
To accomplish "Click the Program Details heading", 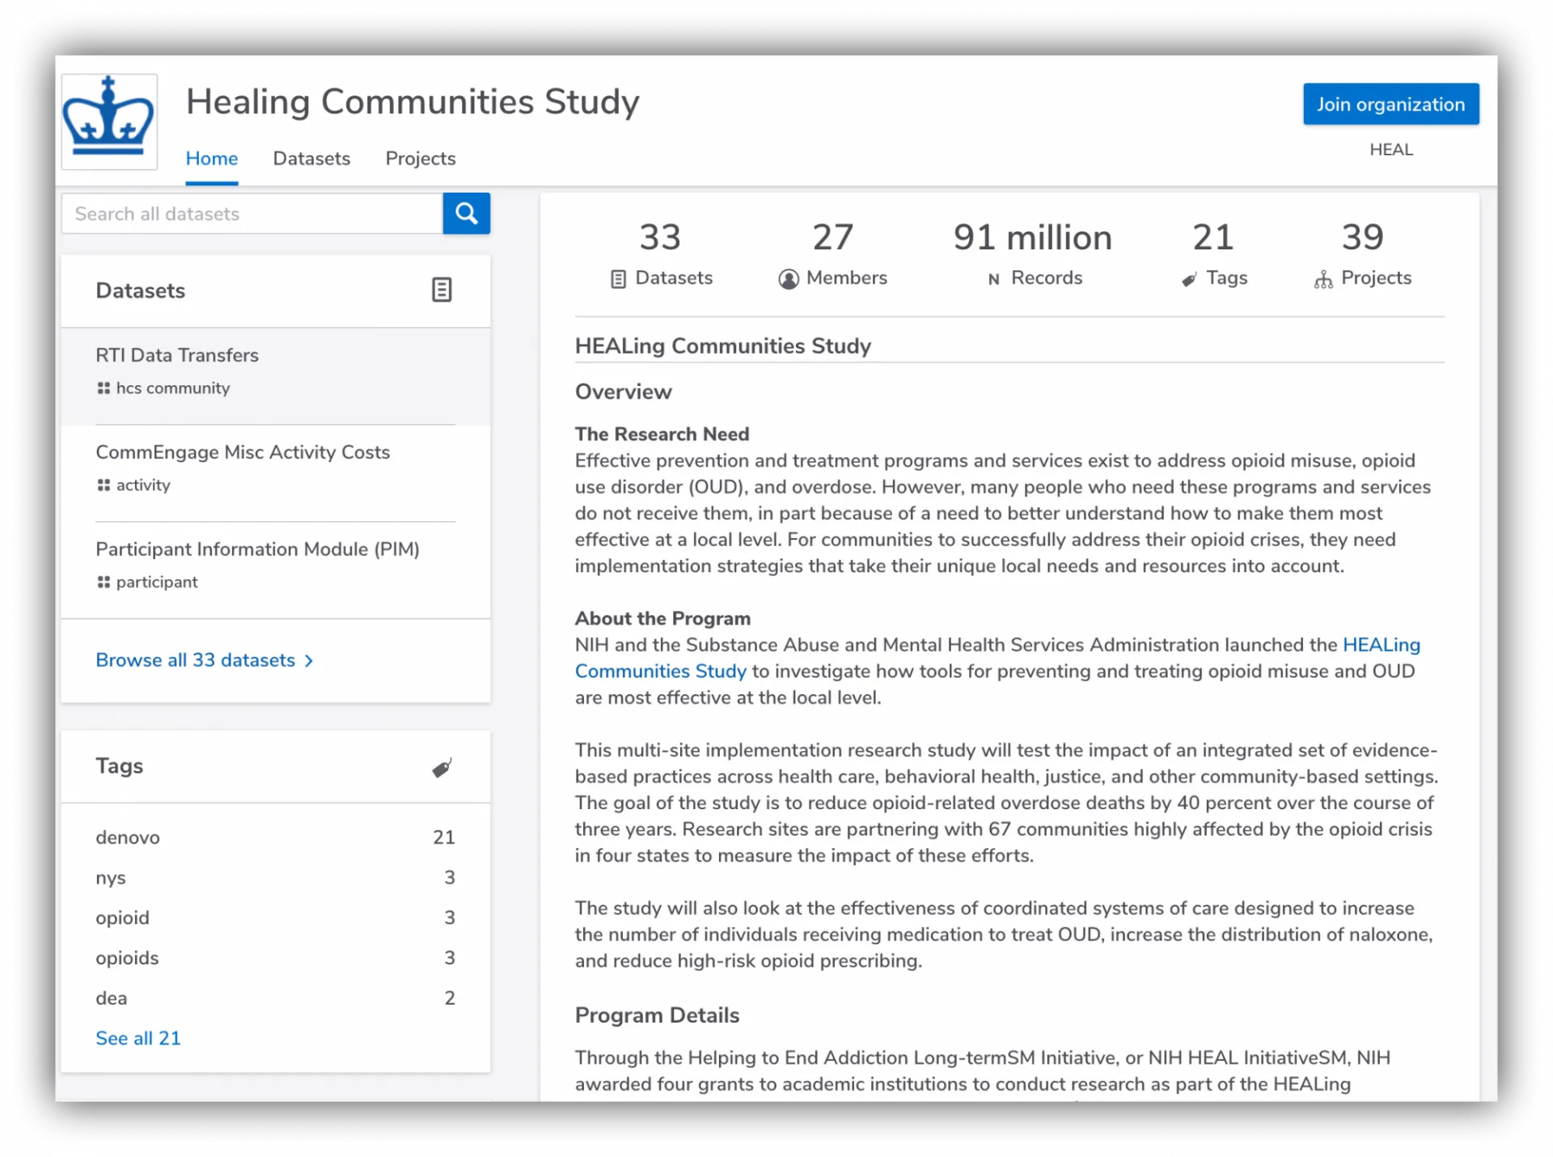I will tap(657, 1015).
